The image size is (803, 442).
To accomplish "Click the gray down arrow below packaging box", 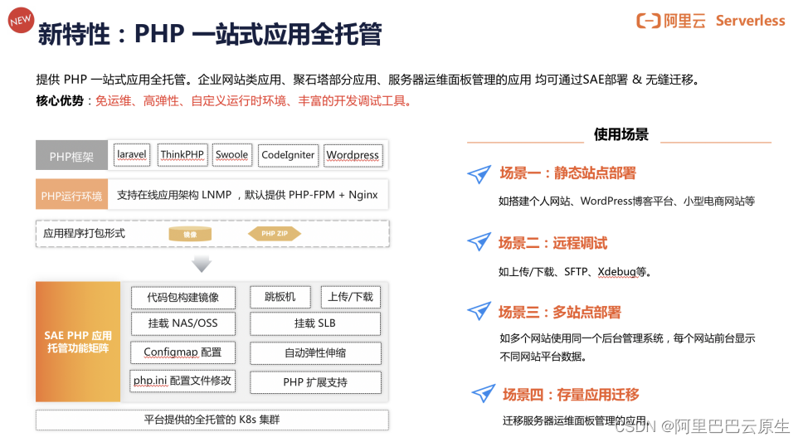I will (202, 263).
